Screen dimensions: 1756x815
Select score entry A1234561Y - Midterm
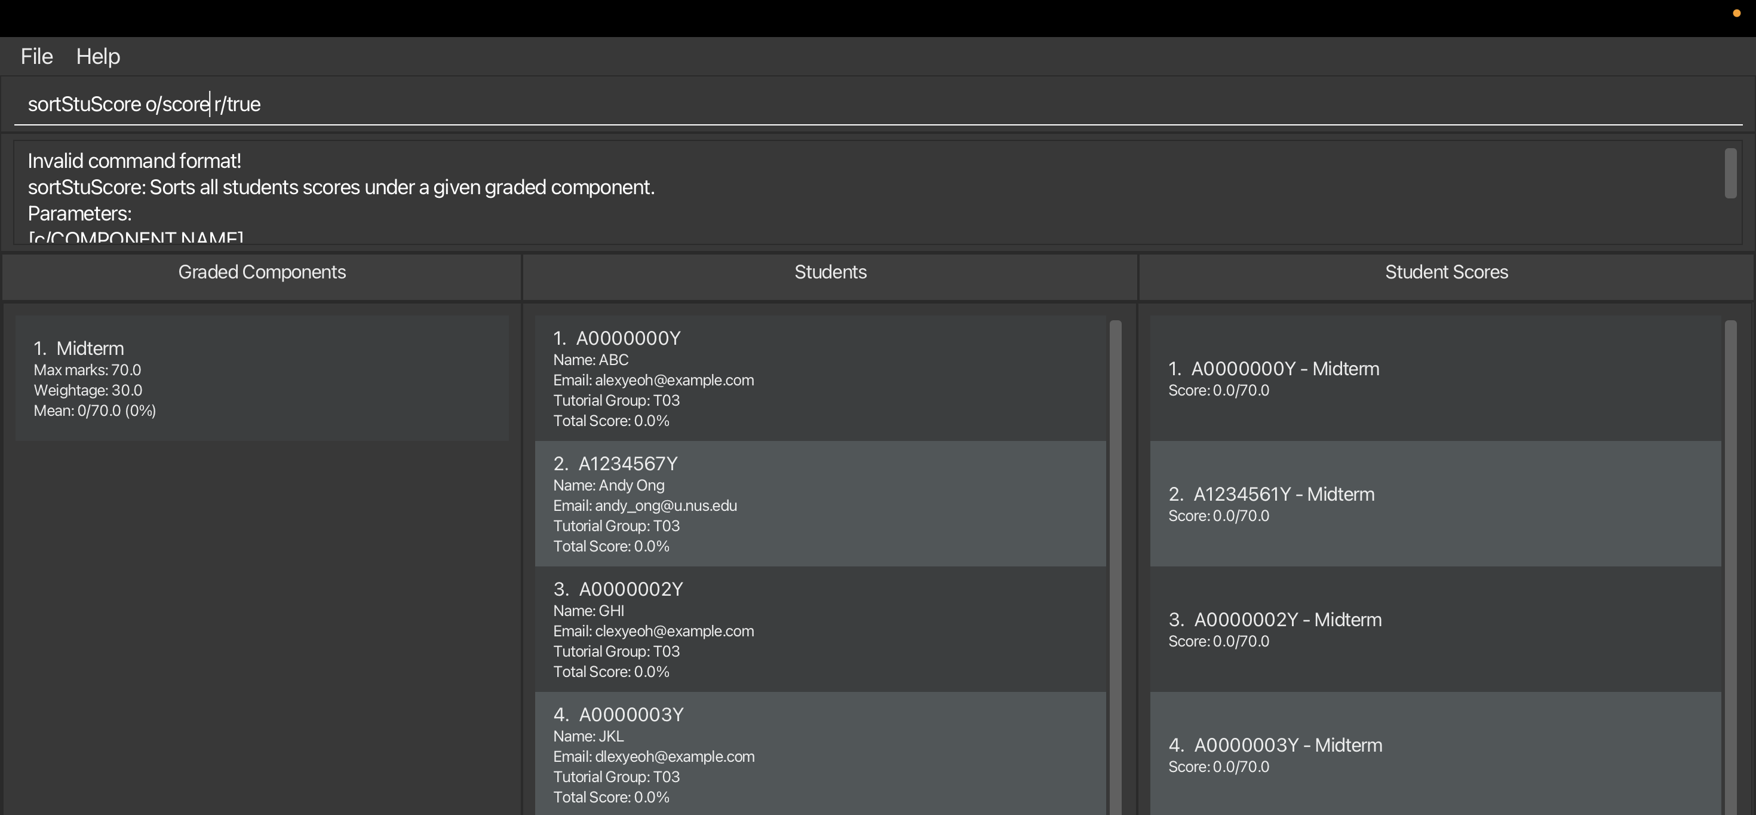[x=1435, y=504]
